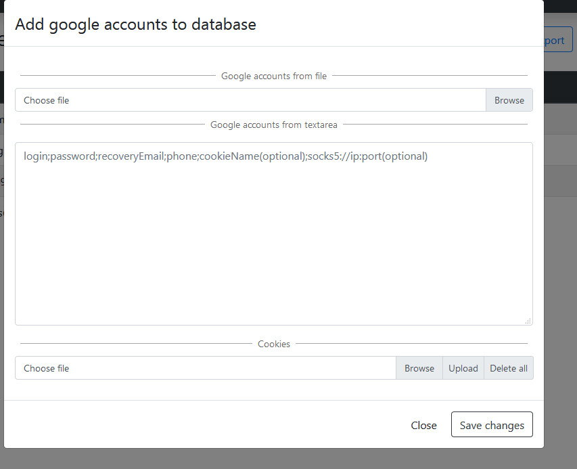
Task: Click the partially hidden Export button behind dialog
Action: 559,39
